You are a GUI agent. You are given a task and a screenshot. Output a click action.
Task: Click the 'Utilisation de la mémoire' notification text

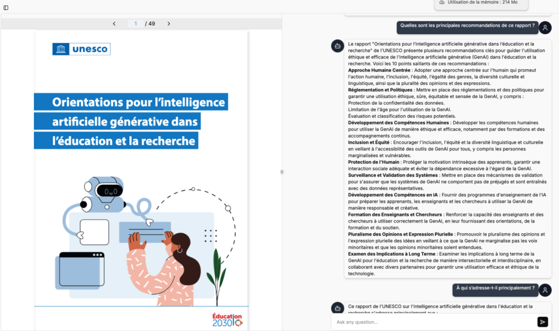(x=482, y=3)
